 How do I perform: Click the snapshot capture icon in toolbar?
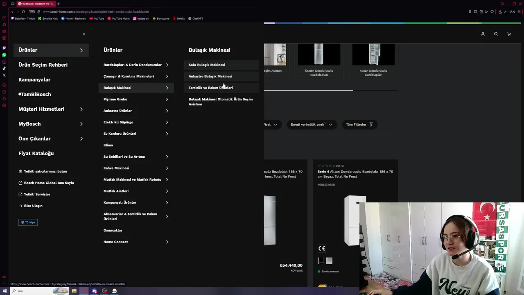click(x=475, y=11)
